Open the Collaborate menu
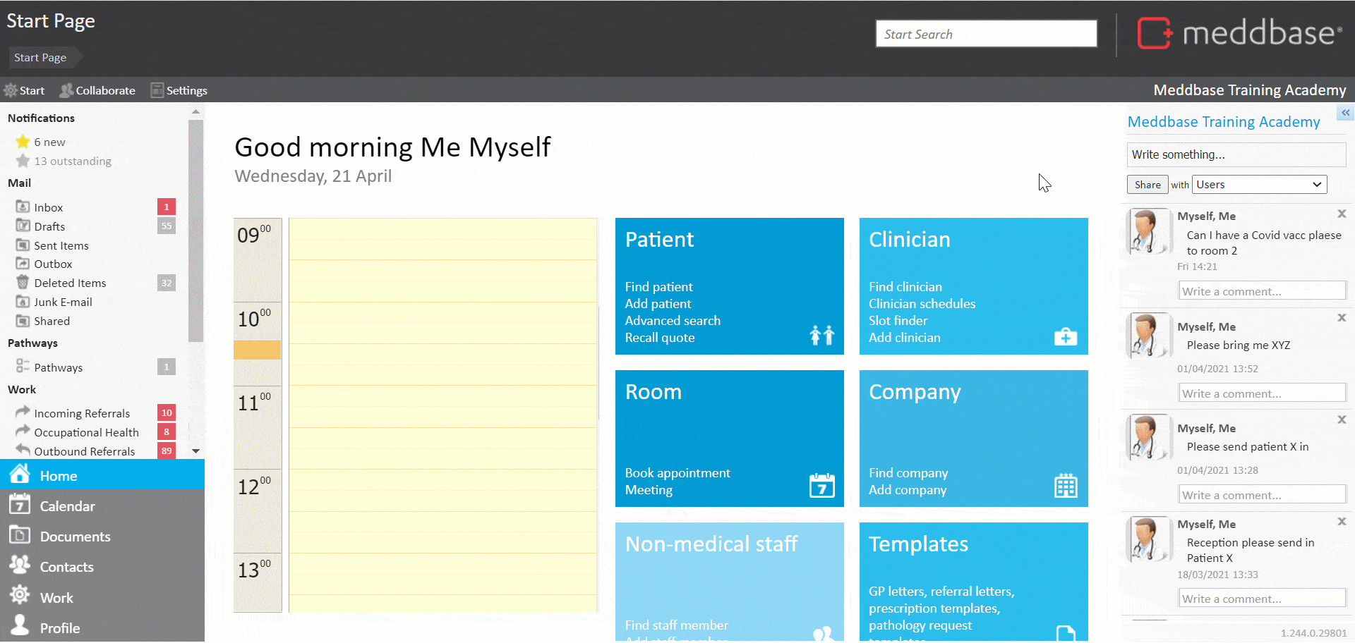Image resolution: width=1355 pixels, height=643 pixels. [x=97, y=90]
